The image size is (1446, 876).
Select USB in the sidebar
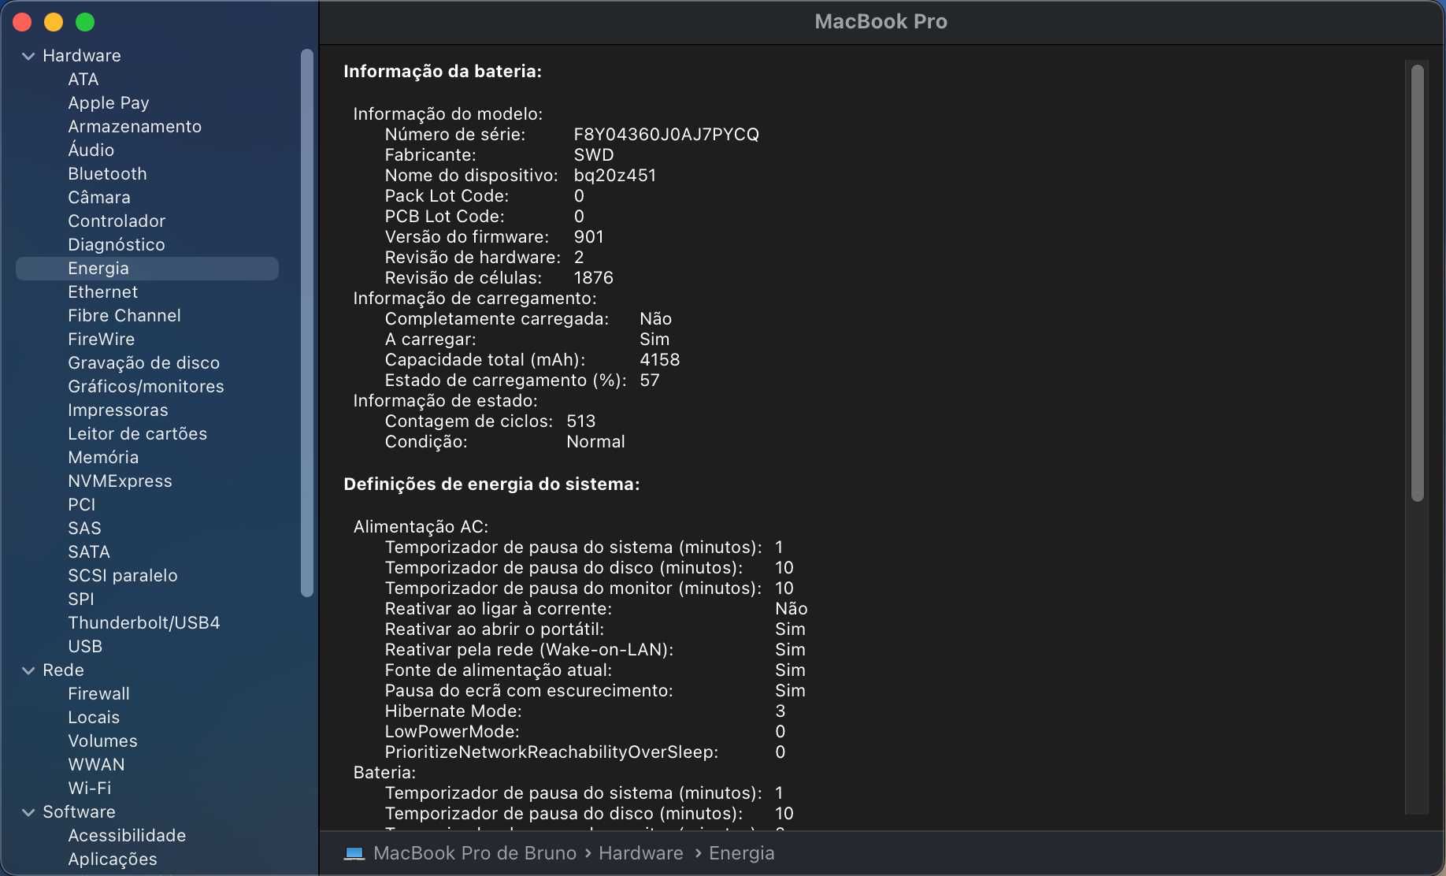click(85, 647)
